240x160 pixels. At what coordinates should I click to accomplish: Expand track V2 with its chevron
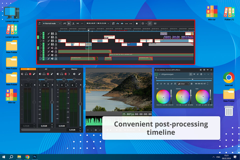coord(41,41)
